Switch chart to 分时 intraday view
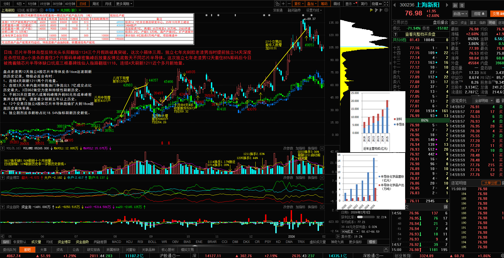 coord(7,4)
